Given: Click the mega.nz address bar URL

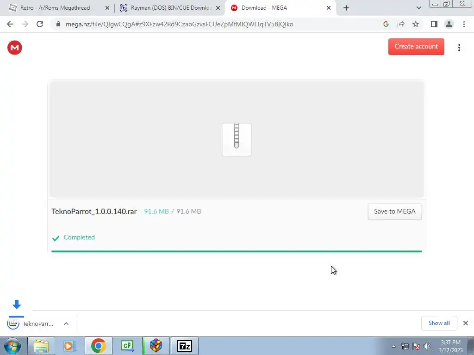Looking at the screenshot, I should [179, 24].
